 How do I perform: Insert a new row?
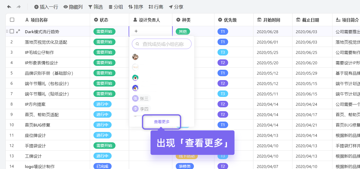pyautogui.click(x=46, y=7)
